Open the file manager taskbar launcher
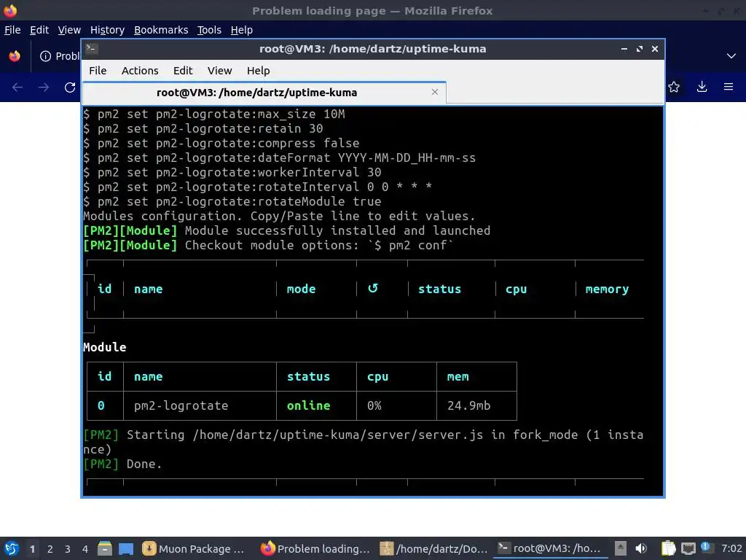The image size is (746, 560). [x=105, y=548]
